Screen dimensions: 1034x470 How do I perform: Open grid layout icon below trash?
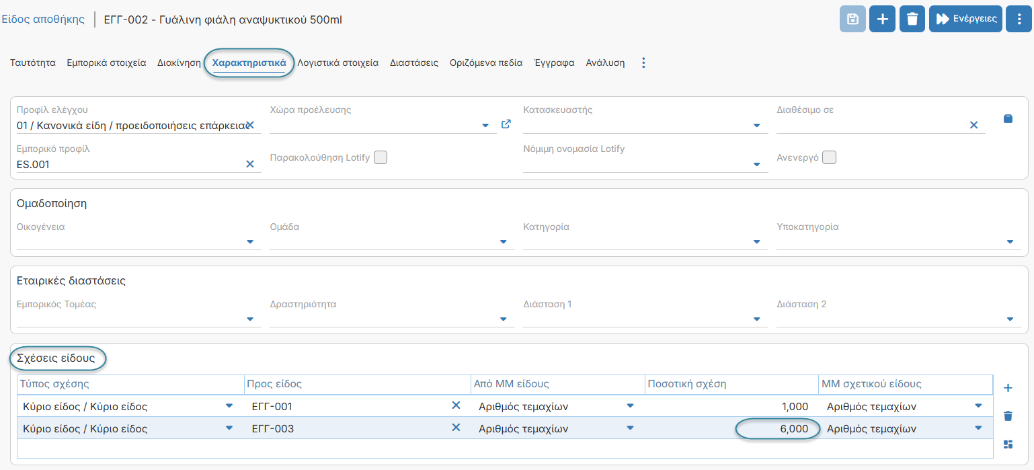[x=1008, y=444]
